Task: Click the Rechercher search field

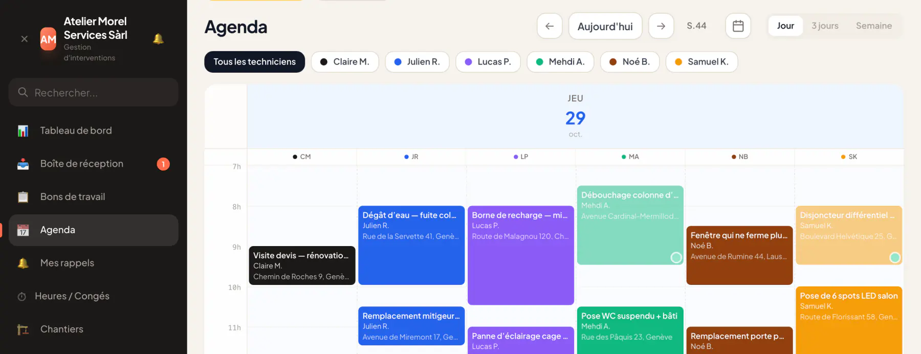Action: (x=94, y=93)
